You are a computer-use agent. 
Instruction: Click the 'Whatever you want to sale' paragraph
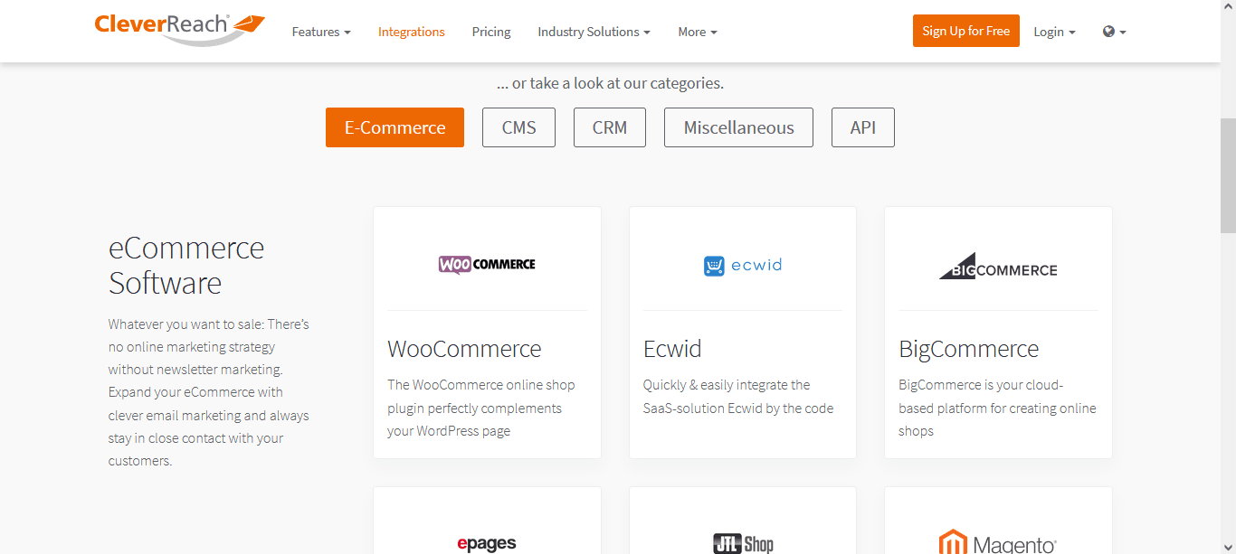coord(209,392)
